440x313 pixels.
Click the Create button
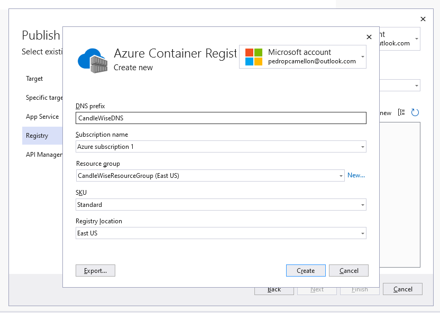coord(306,270)
